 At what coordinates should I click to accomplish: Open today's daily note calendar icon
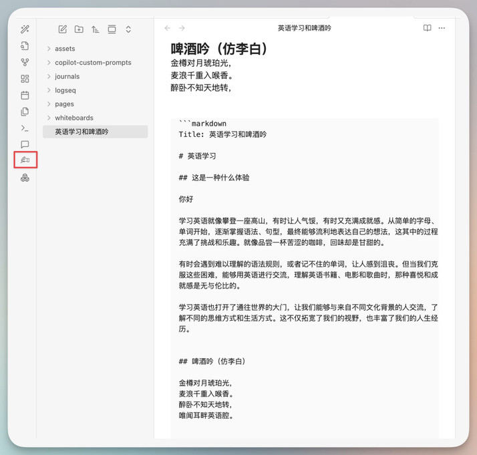pos(25,96)
